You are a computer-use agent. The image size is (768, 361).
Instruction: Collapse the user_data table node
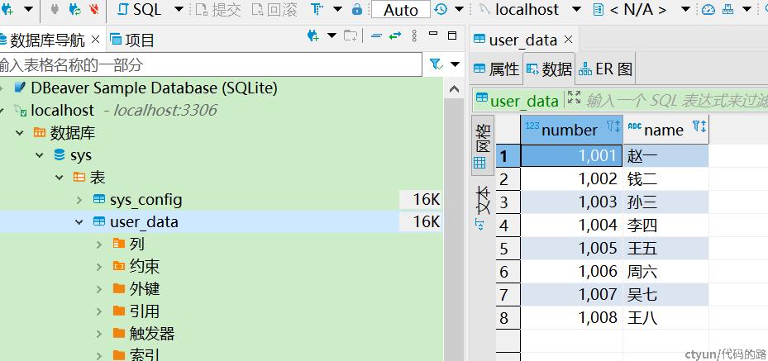[x=79, y=222]
